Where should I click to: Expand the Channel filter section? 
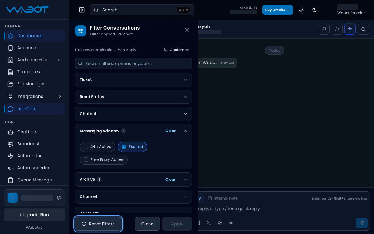(x=133, y=196)
